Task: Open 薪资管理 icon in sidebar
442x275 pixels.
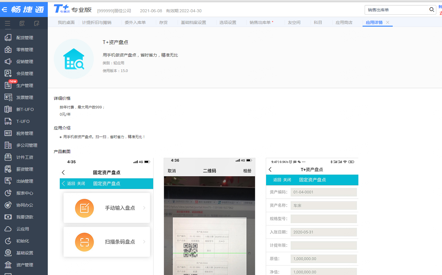Action: tap(8, 169)
